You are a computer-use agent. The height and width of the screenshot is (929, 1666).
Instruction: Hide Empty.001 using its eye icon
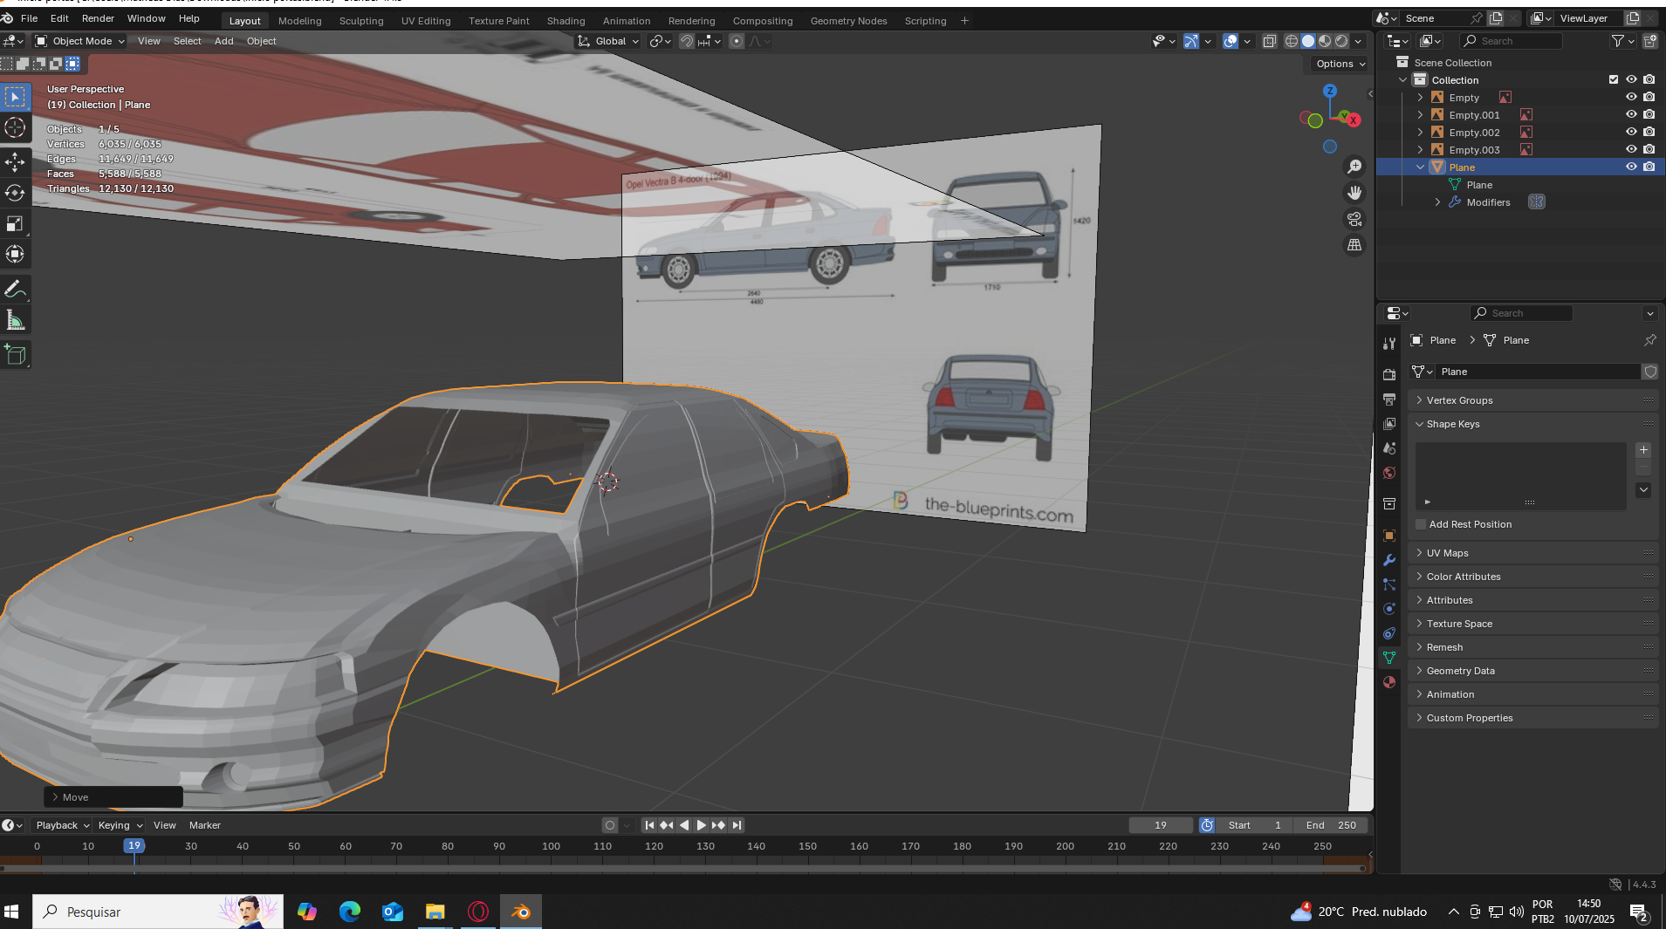(1630, 114)
